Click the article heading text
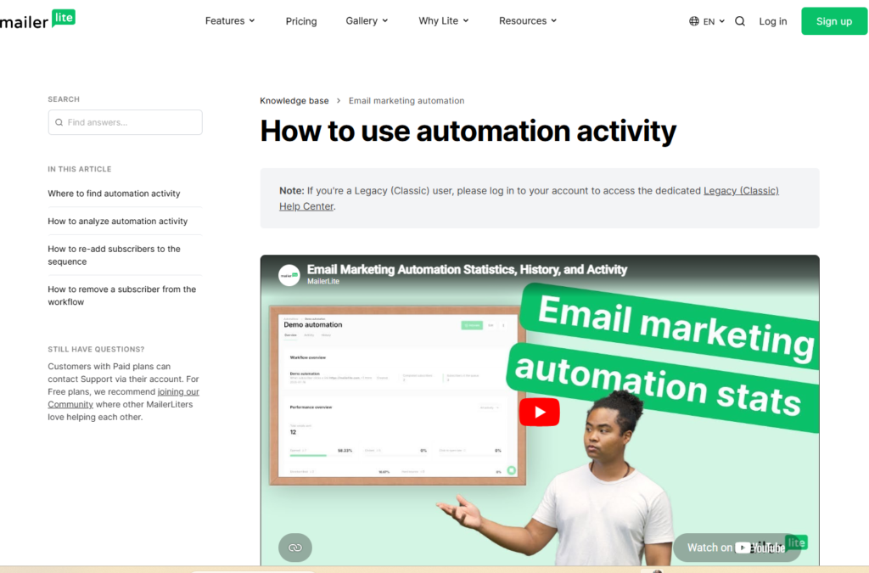869x573 pixels. [x=468, y=131]
